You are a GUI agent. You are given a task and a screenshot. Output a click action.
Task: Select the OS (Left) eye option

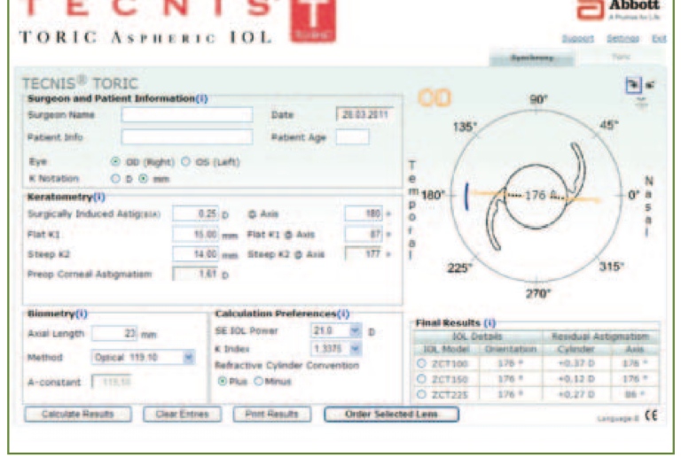click(185, 162)
